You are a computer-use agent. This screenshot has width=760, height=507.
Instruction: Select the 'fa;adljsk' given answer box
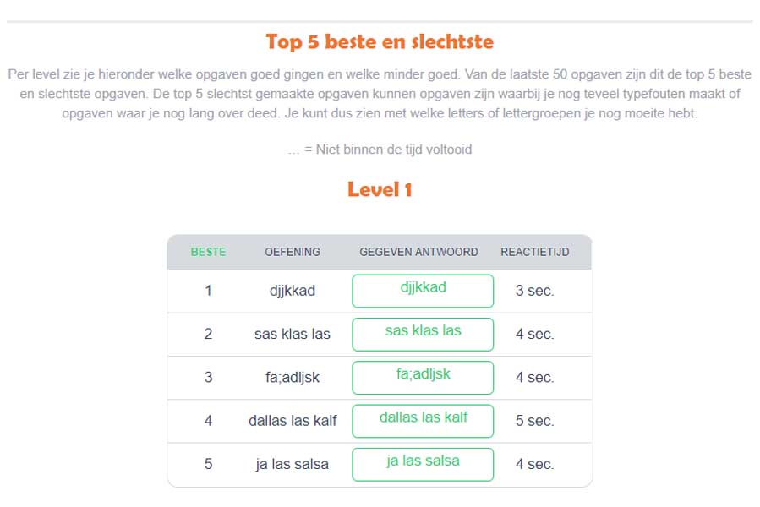tap(423, 378)
